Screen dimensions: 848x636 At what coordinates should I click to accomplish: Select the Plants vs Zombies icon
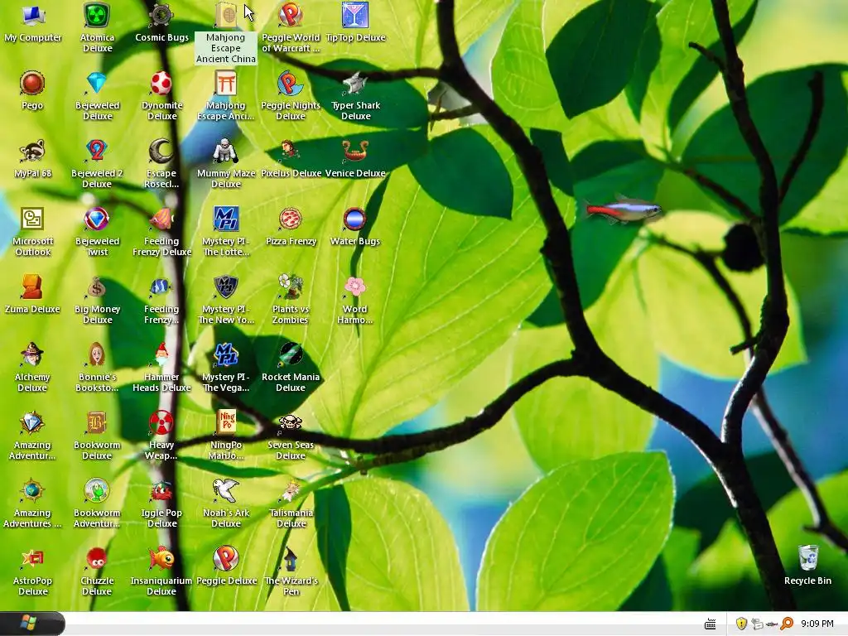[x=291, y=287]
